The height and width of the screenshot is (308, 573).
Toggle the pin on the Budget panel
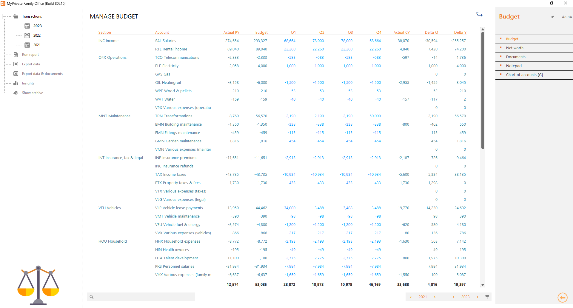(x=552, y=17)
